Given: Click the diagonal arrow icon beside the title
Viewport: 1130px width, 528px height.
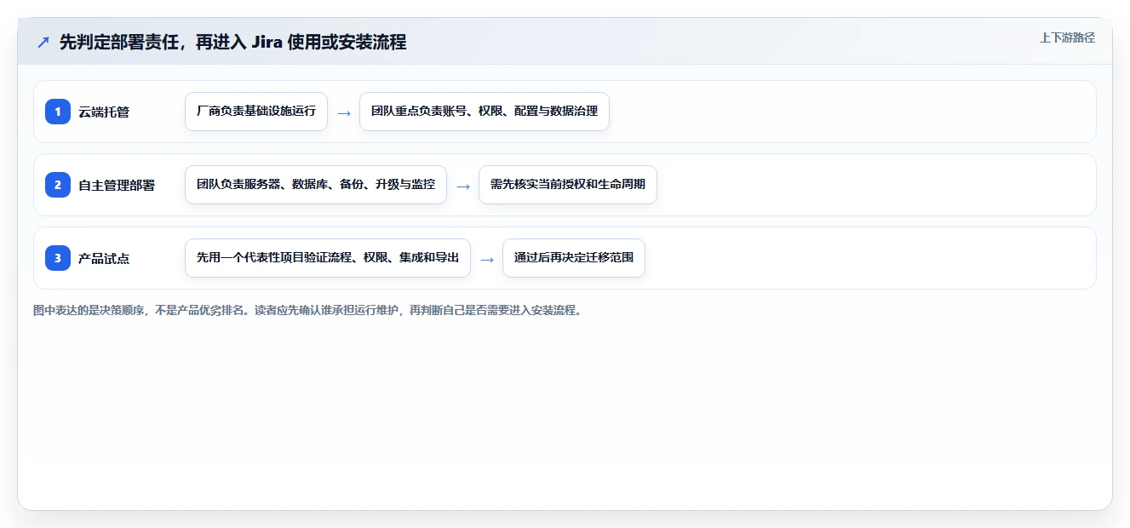Looking at the screenshot, I should [x=43, y=42].
